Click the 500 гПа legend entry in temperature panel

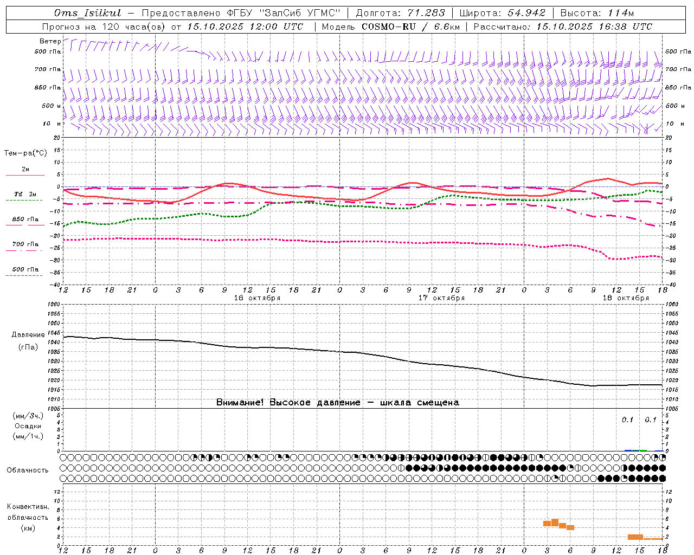[x=25, y=269]
